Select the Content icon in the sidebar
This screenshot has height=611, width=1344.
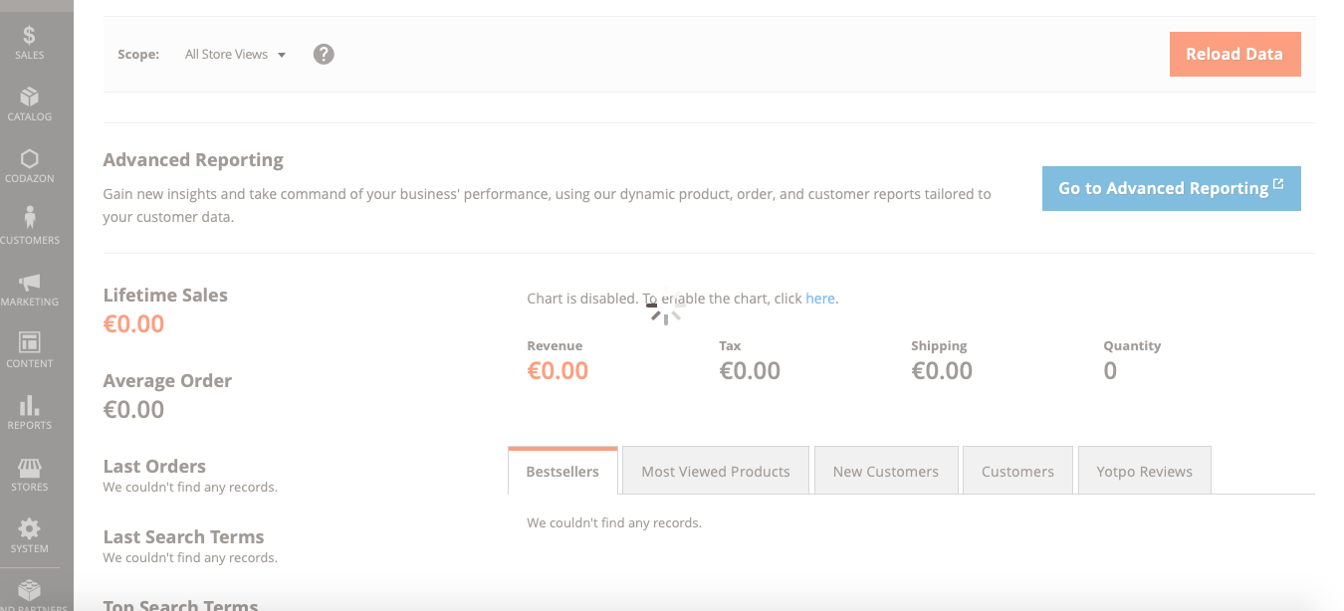pos(28,350)
